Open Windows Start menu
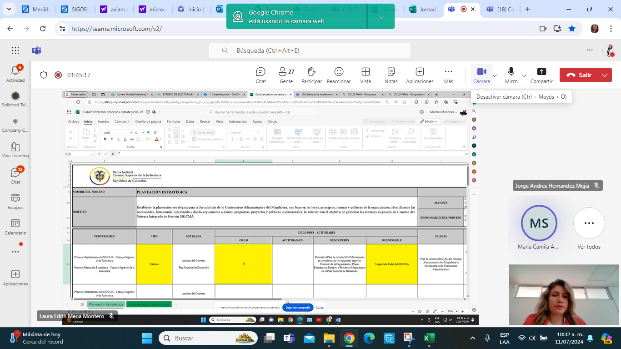 147,338
